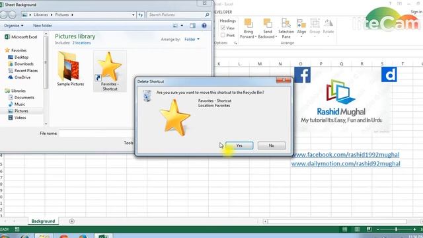The width and height of the screenshot is (423, 238).
Task: Open the Selection Pane
Action: point(286,28)
